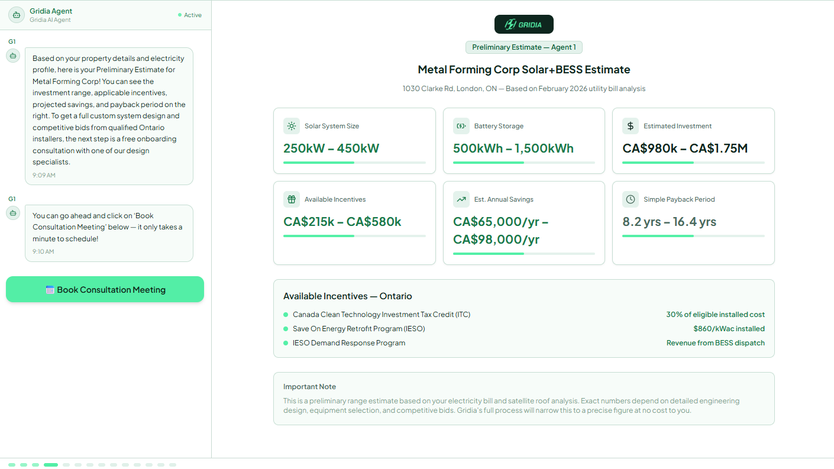This screenshot has height=469, width=834.
Task: Click the wide active step in the bottom progress dots
Action: click(x=51, y=465)
